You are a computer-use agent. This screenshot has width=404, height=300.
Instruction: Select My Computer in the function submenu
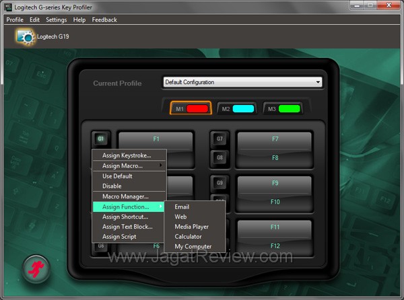click(x=195, y=246)
